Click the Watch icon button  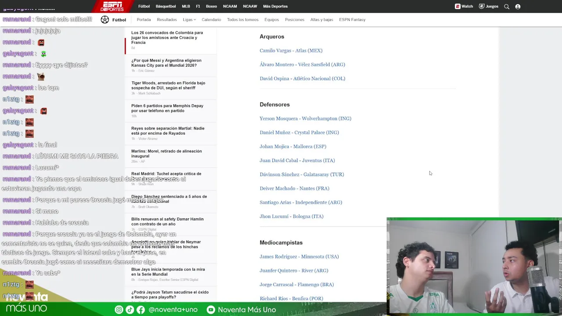464,6
